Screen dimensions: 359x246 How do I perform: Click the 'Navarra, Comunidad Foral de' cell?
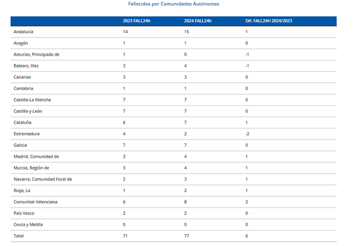(43, 179)
